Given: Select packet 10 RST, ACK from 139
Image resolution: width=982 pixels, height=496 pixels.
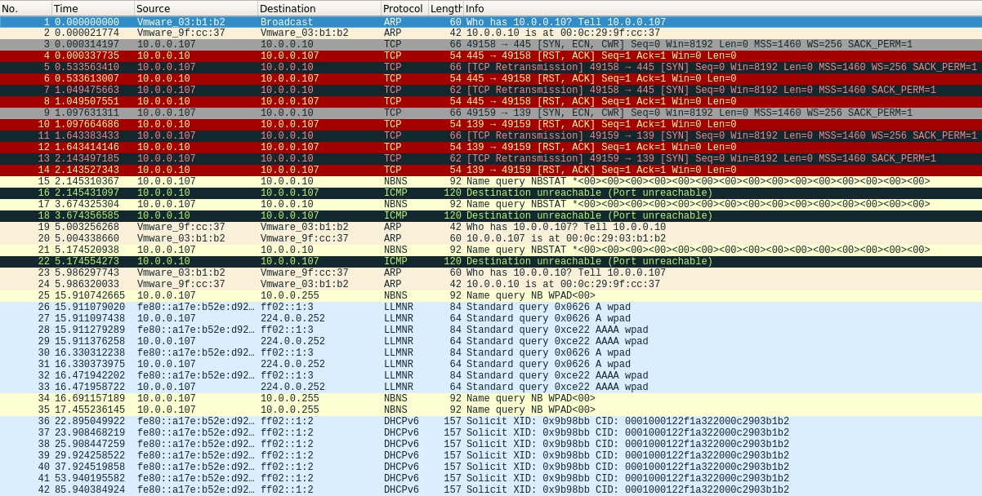Looking at the screenshot, I should (491, 125).
